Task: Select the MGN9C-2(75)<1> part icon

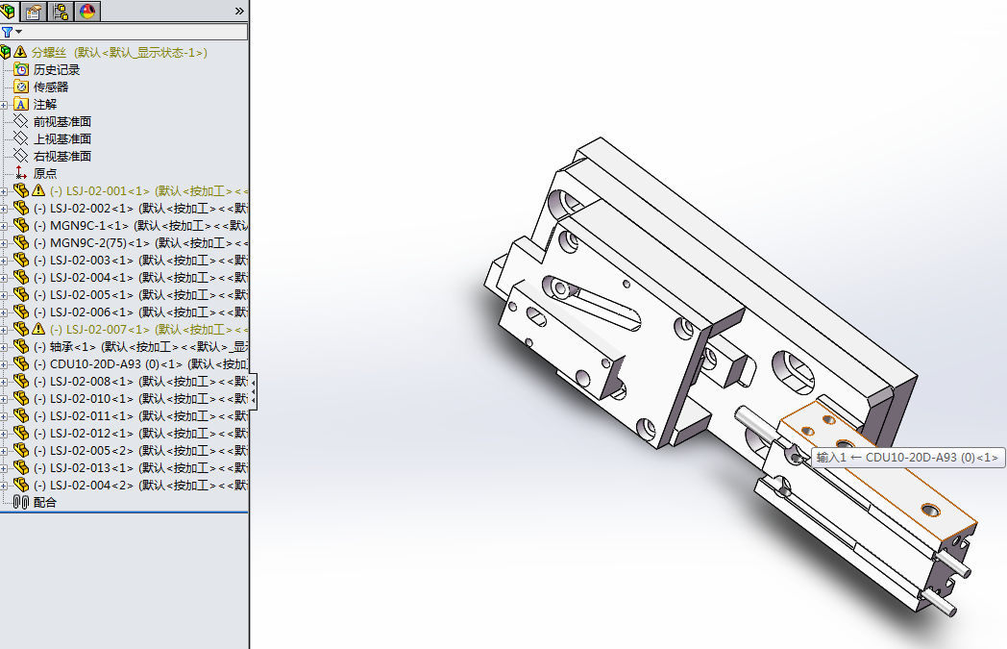Action: [21, 243]
